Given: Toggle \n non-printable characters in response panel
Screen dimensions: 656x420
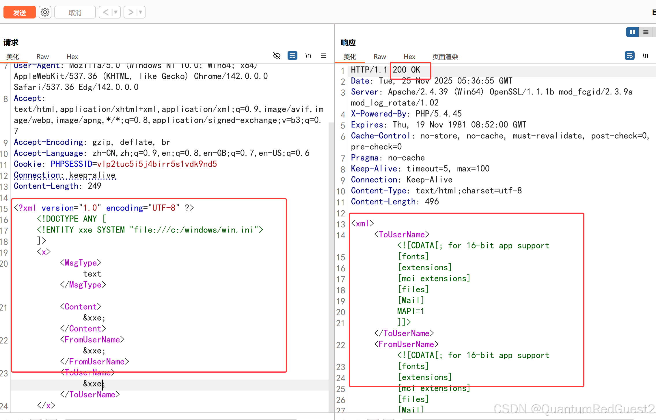Looking at the screenshot, I should click(645, 55).
